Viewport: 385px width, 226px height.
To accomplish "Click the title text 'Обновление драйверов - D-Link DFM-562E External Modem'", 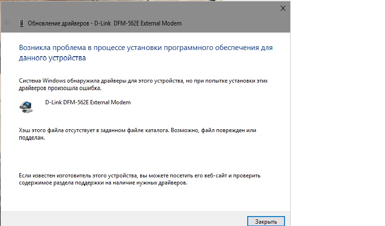I will coord(105,23).
